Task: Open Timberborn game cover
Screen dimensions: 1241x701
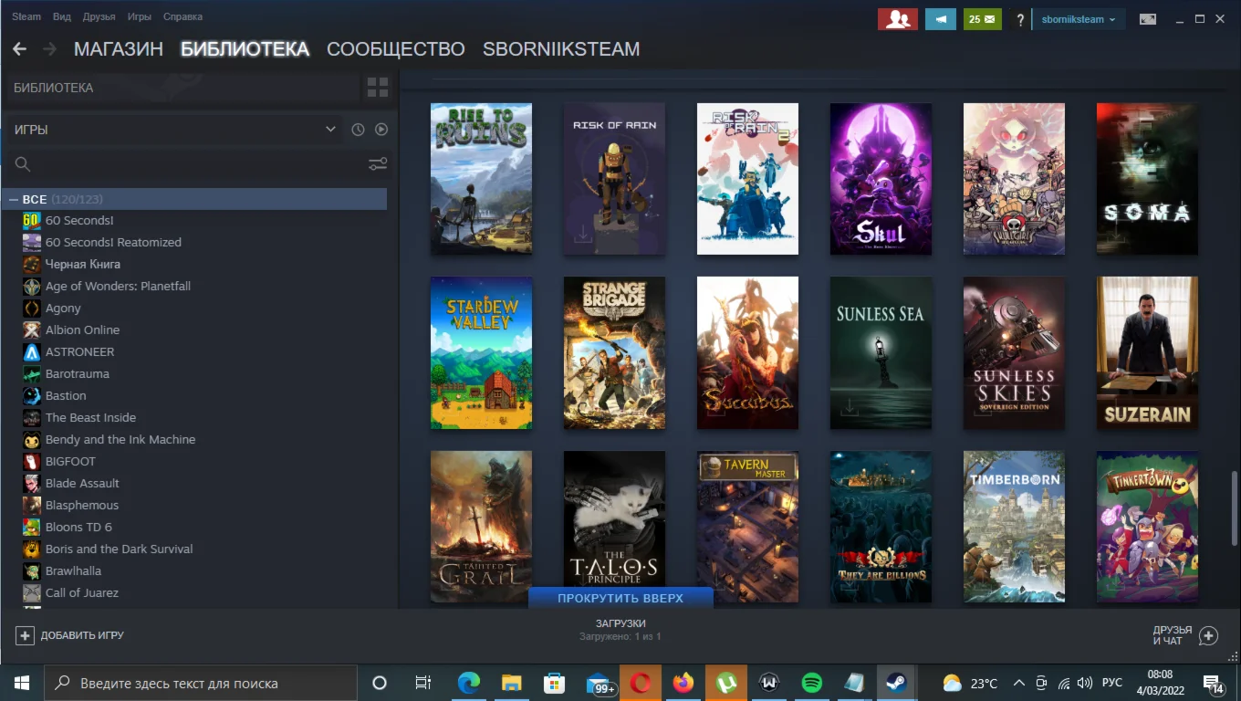Action: tap(1014, 527)
